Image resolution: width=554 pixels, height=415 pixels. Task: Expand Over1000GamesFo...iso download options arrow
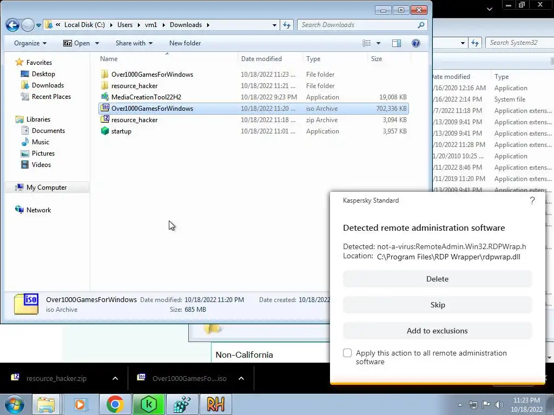(241, 378)
